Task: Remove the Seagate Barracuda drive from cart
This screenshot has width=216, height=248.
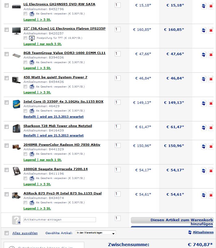Action: [x=211, y=171]
